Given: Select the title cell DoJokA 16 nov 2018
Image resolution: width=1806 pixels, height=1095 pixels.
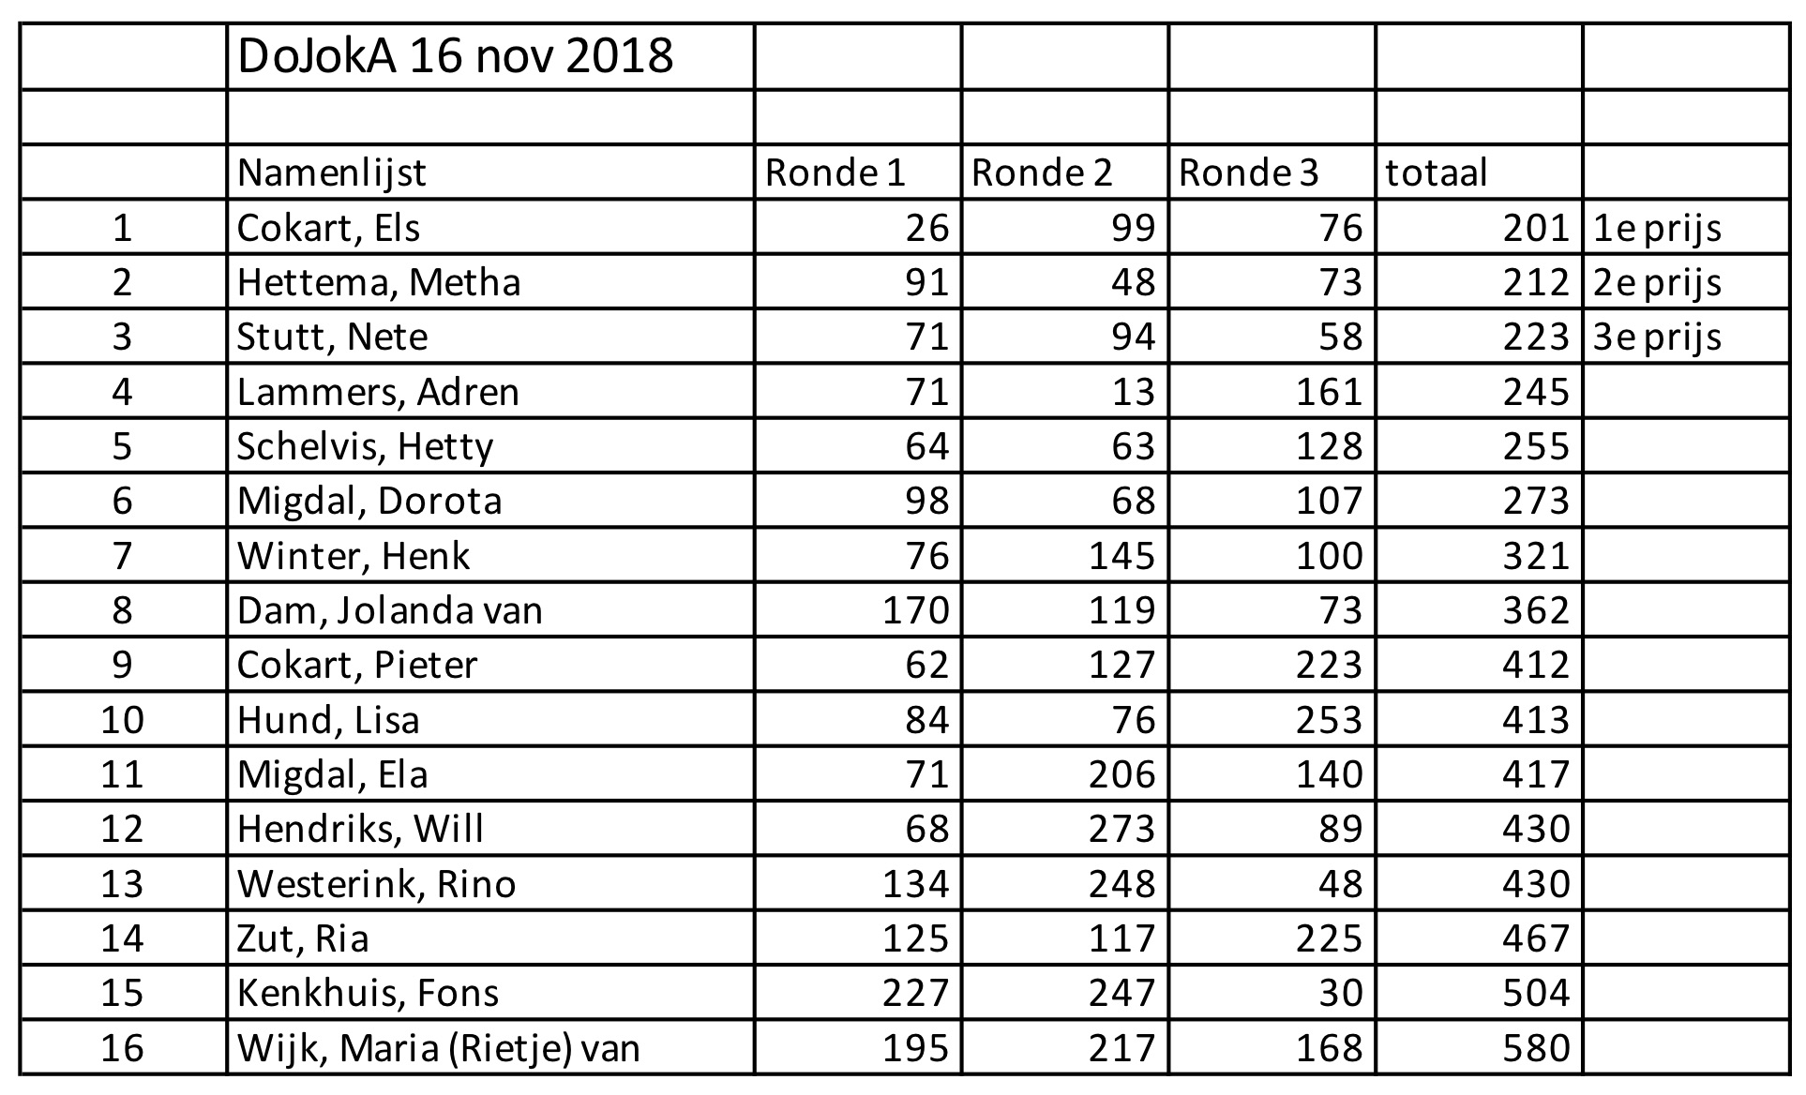Looking at the screenshot, I should tap(490, 57).
